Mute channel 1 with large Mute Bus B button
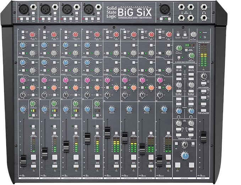 tap(33, 157)
